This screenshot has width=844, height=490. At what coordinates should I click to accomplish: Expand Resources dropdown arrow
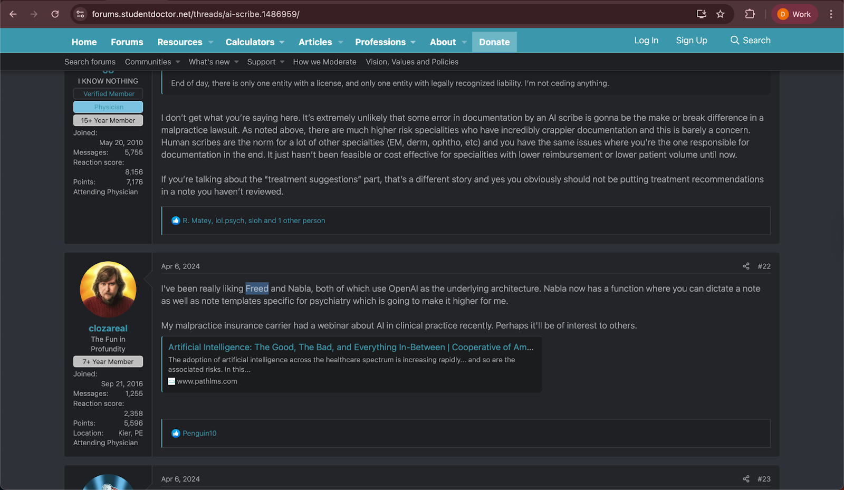tap(211, 42)
